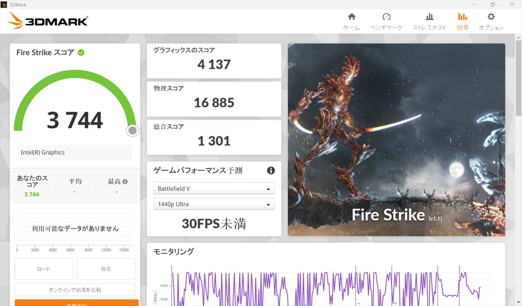Click the Fire Strike artwork thumbnail

[x=396, y=139]
